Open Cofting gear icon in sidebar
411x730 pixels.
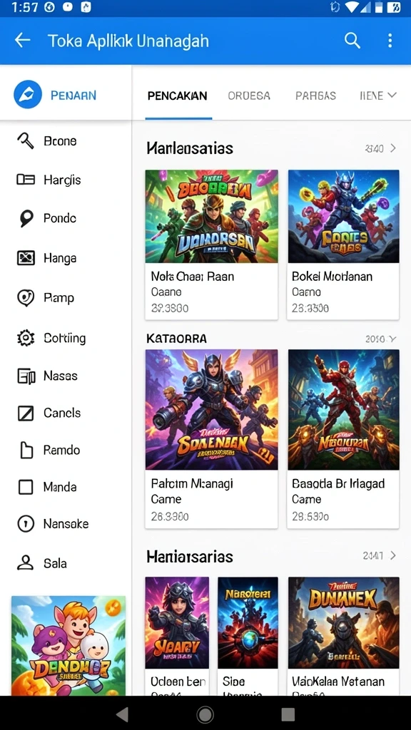26,337
